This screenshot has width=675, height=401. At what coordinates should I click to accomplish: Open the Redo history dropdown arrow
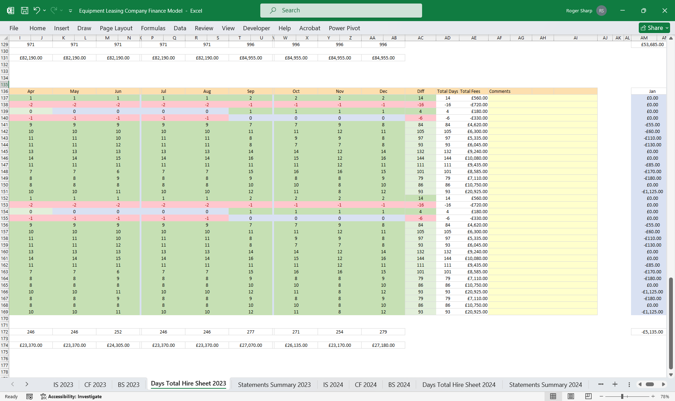pos(61,11)
